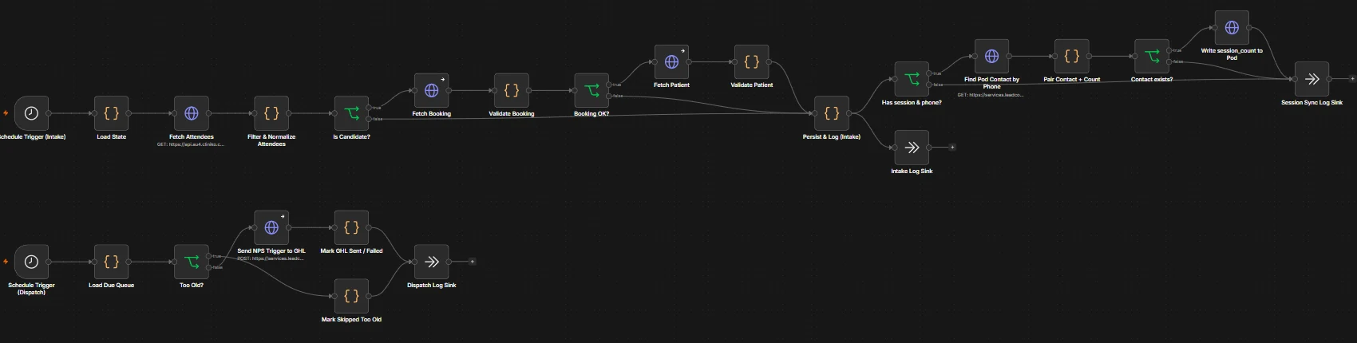The width and height of the screenshot is (1357, 343).
Task: Open the Fetch Booking HTTP node
Action: (432, 91)
